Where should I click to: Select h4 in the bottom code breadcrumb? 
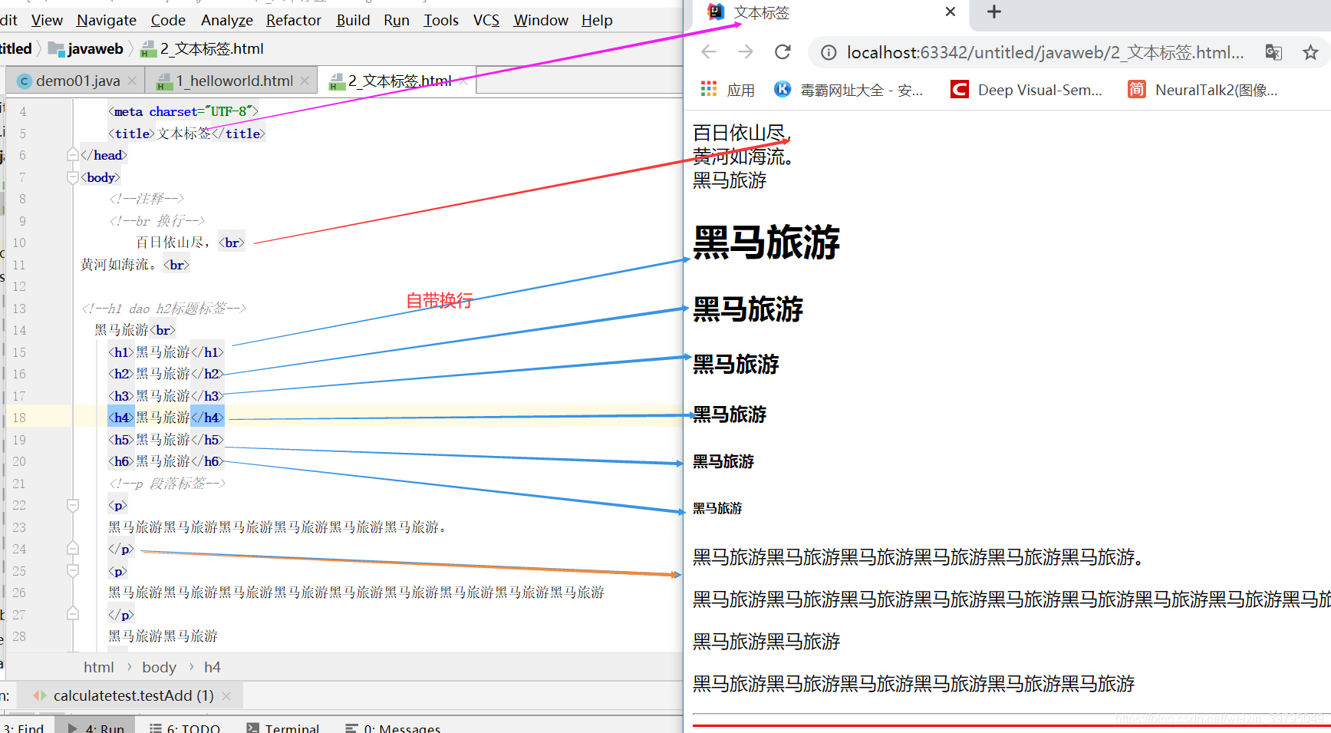point(212,667)
